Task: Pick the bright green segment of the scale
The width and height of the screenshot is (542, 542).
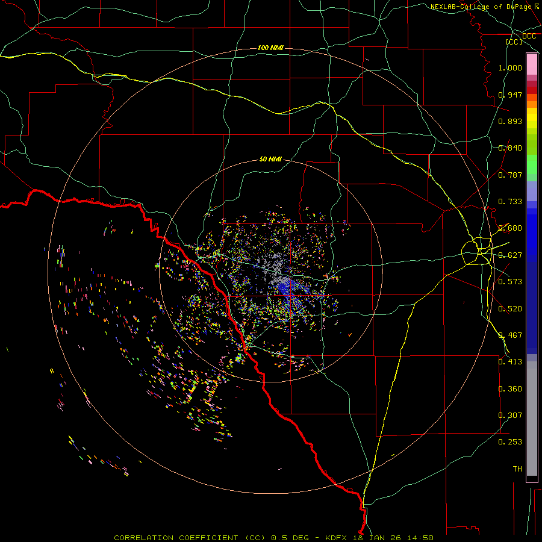Action: pos(532,164)
